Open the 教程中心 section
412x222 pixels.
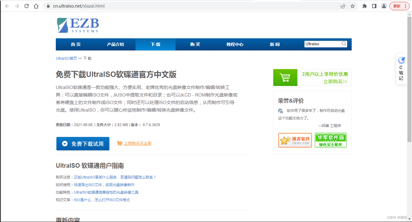click(x=235, y=44)
